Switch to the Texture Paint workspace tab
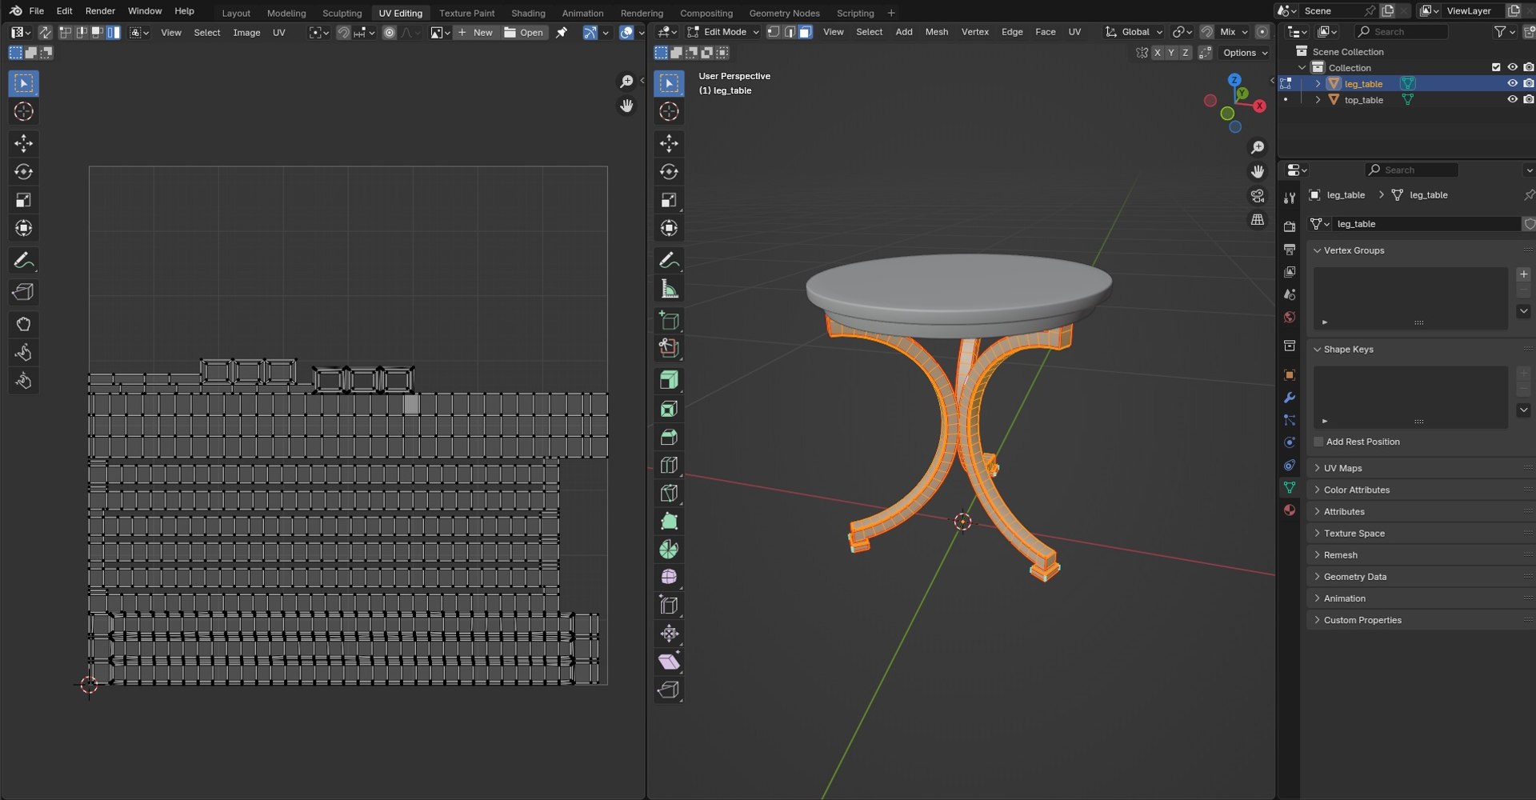The height and width of the screenshot is (800, 1536). point(466,13)
